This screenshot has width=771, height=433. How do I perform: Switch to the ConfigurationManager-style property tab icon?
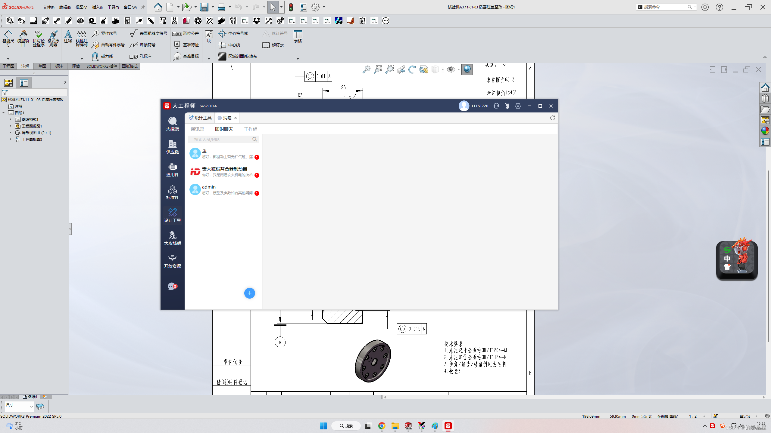coord(24,83)
